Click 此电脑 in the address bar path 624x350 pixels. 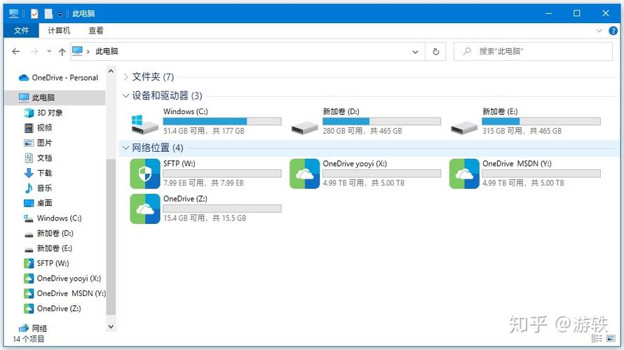107,51
